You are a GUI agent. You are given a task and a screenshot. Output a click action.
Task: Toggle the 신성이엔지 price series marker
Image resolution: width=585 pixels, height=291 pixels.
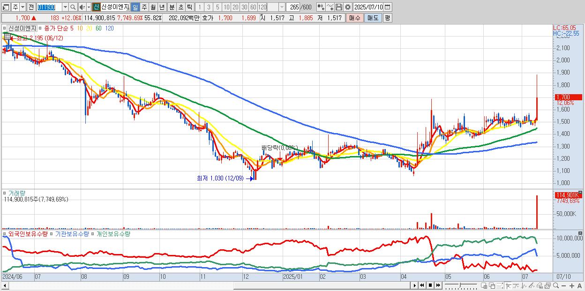(5, 28)
